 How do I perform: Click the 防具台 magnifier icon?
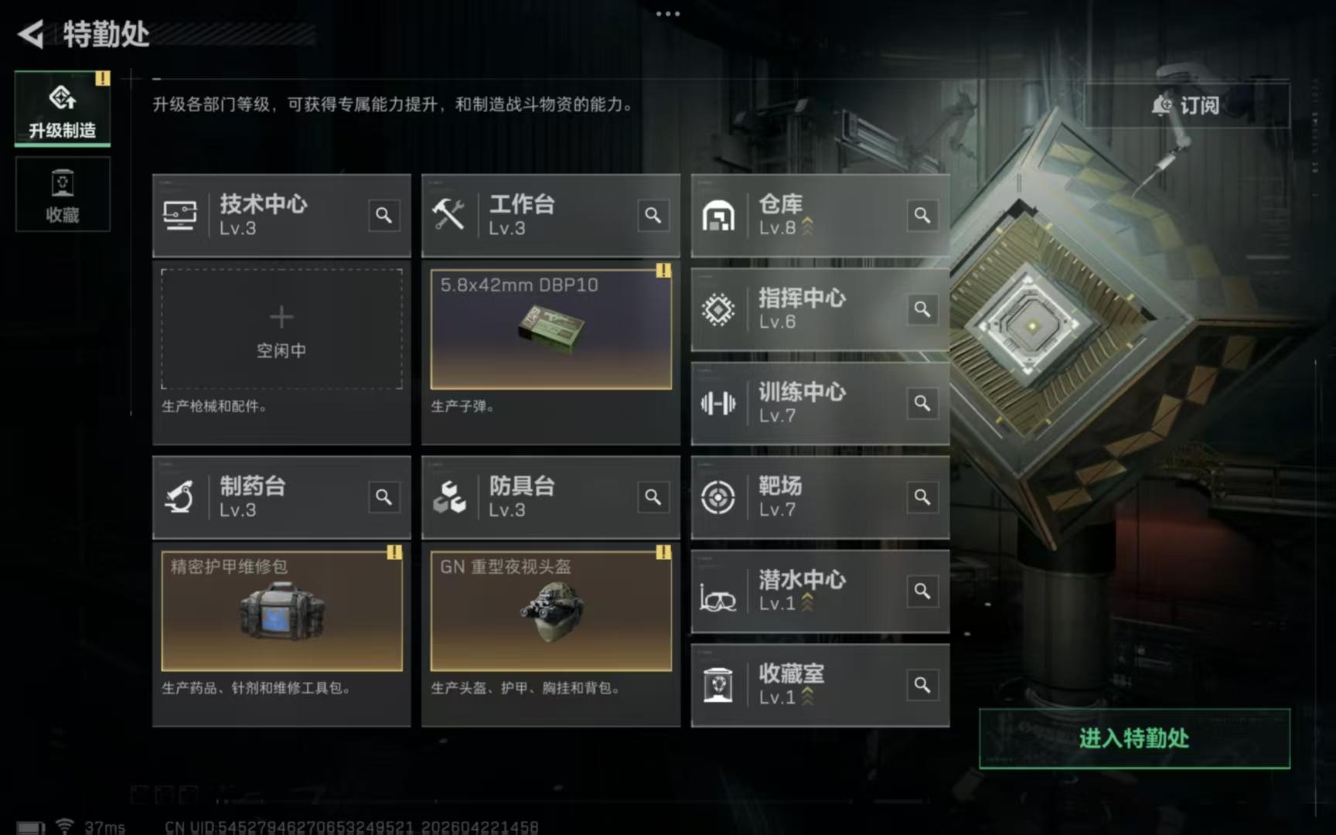coord(653,497)
